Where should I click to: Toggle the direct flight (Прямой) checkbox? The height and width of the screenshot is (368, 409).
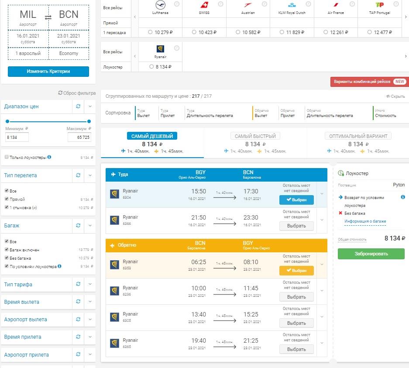[7, 199]
